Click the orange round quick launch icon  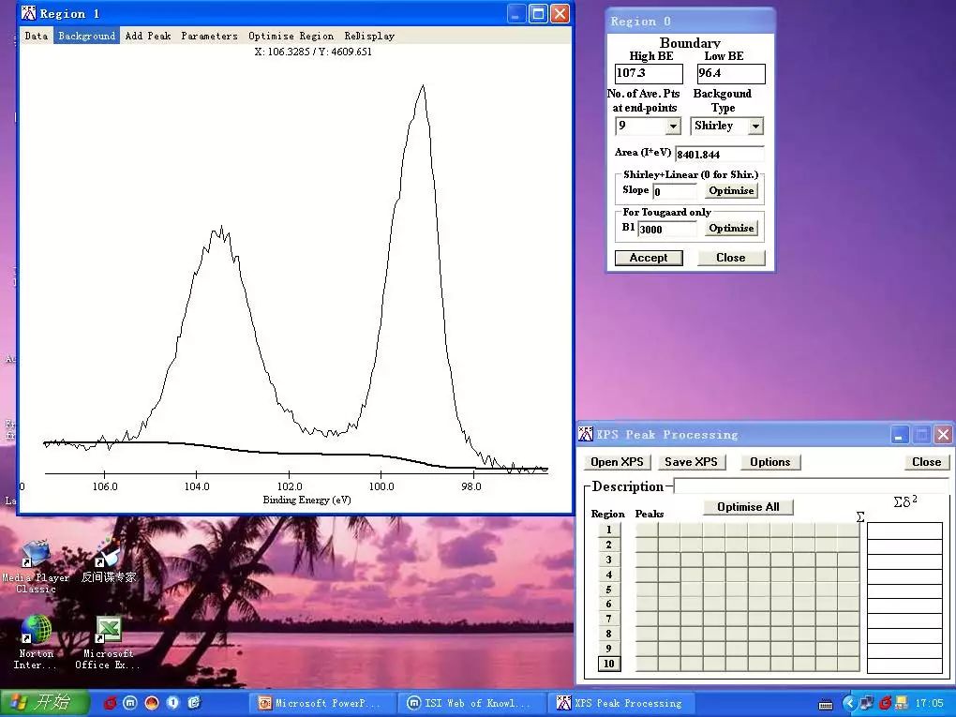(x=152, y=703)
